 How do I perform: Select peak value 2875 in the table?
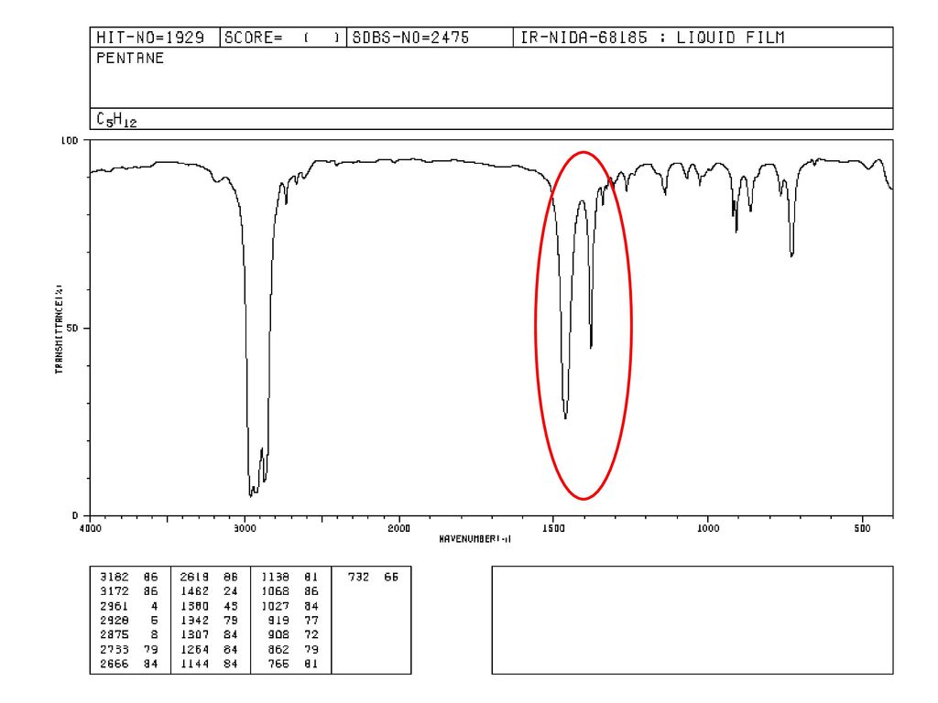click(x=115, y=635)
